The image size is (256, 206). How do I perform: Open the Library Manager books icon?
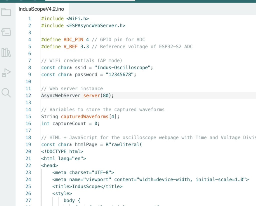[x=6, y=52]
